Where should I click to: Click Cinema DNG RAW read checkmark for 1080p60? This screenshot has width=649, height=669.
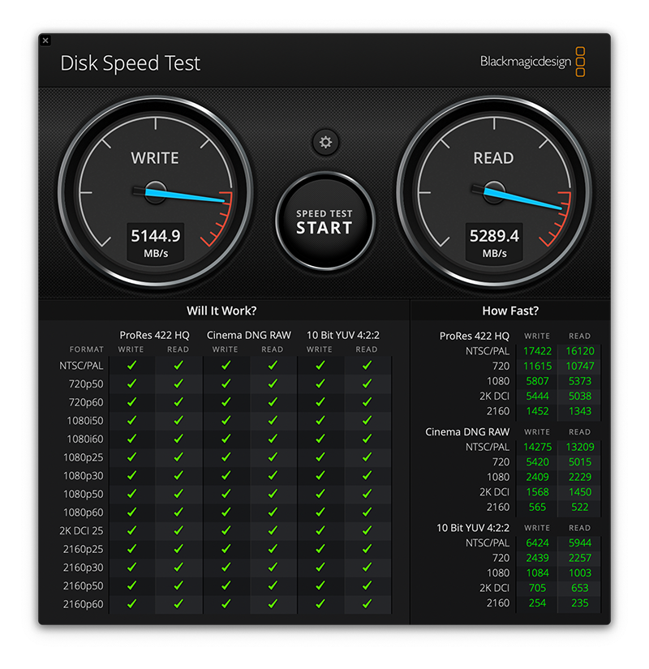(x=273, y=512)
